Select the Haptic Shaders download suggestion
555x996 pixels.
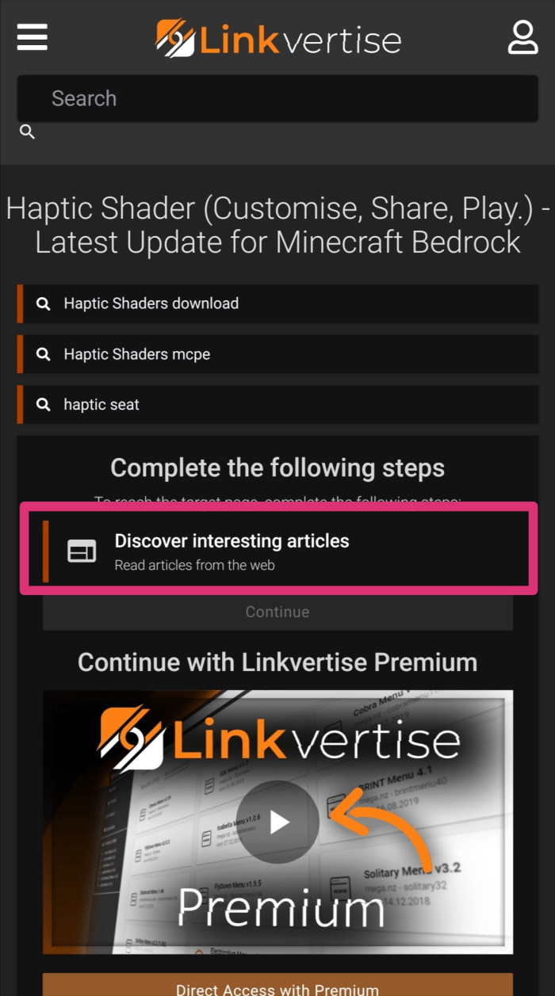coord(277,303)
